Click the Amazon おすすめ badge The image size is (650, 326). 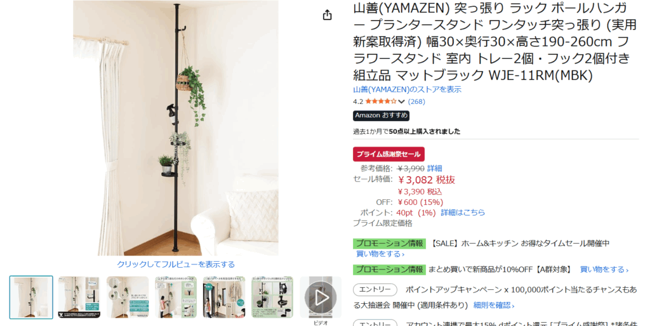click(x=381, y=115)
